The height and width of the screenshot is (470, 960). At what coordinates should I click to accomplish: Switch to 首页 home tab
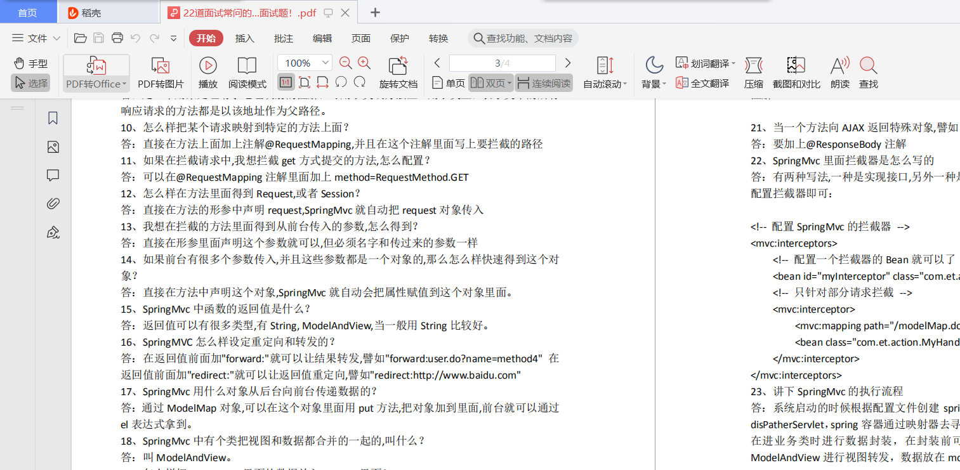point(27,12)
